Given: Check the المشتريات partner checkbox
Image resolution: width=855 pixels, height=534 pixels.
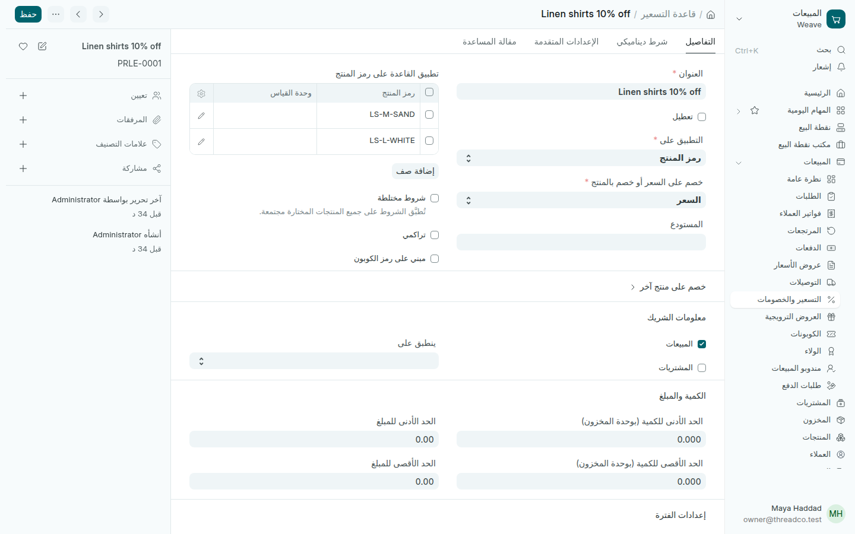Looking at the screenshot, I should click(x=702, y=368).
